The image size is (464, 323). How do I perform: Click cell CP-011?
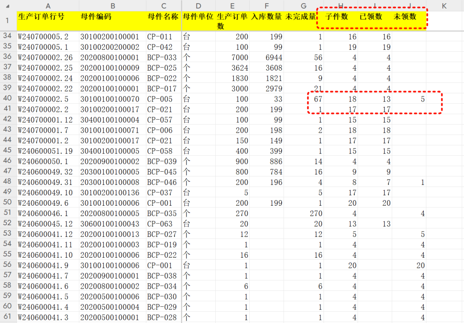[x=164, y=37]
